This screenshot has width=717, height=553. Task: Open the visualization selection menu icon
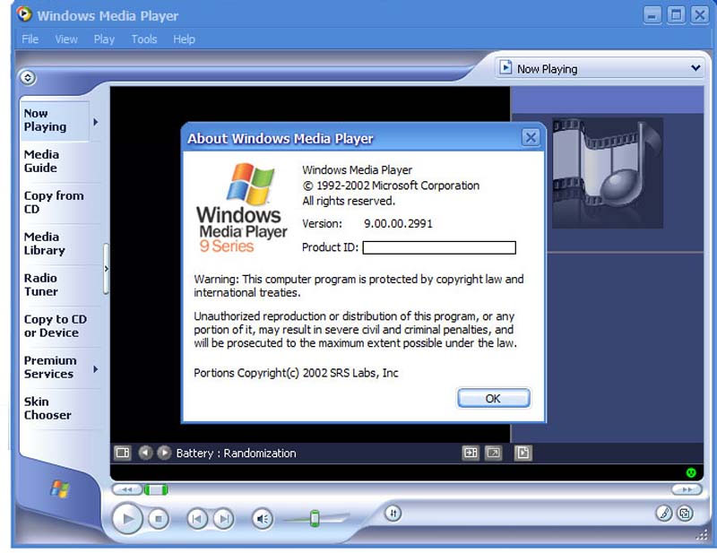pyautogui.click(x=123, y=453)
